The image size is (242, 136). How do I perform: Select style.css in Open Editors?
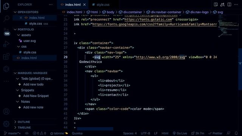(x=36, y=23)
